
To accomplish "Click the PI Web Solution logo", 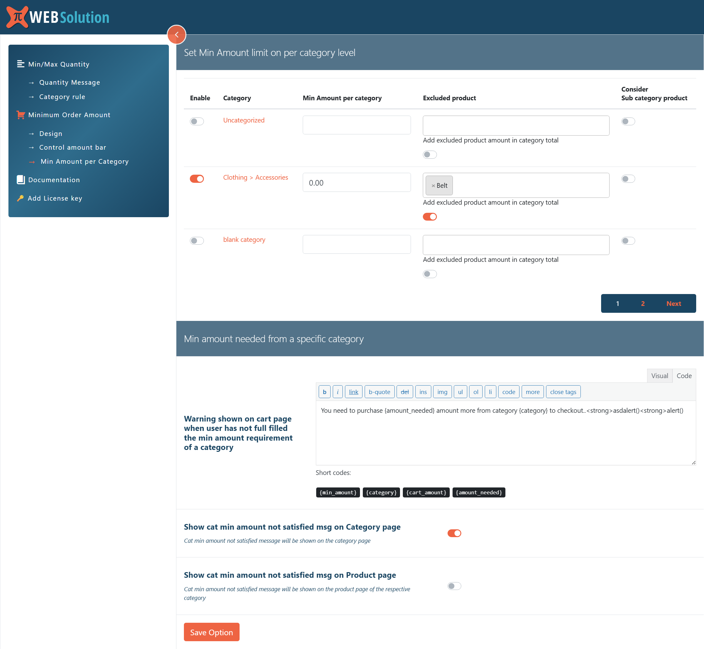I will click(x=58, y=17).
